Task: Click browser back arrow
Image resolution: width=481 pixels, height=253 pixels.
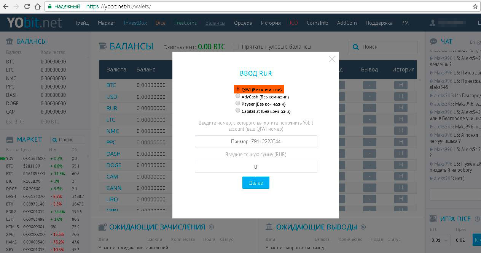Action: point(6,6)
